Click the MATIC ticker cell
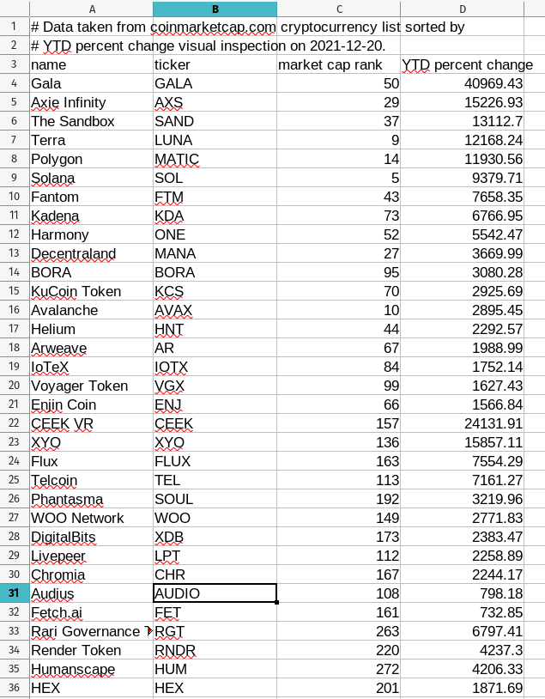This screenshot has width=545, height=699. (x=215, y=159)
